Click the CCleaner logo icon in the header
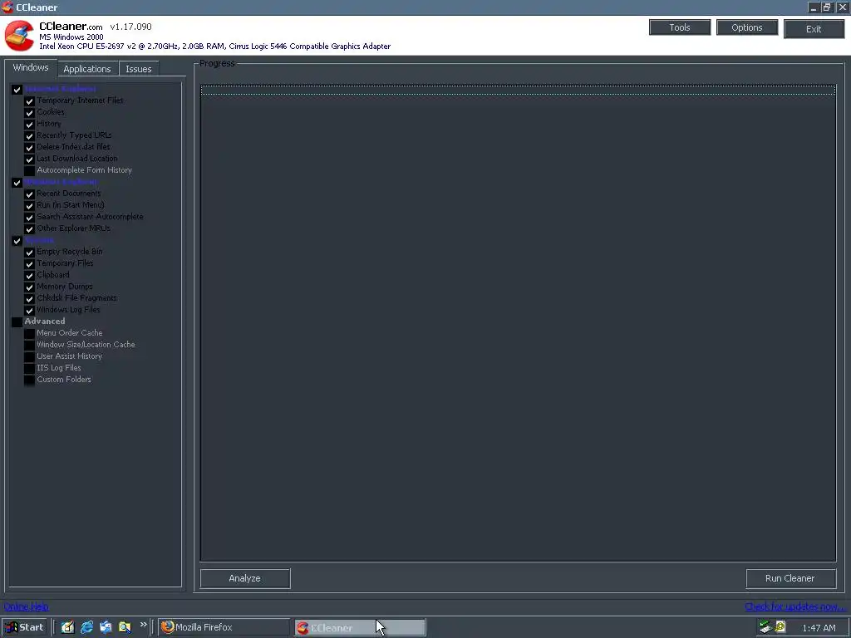 [20, 36]
